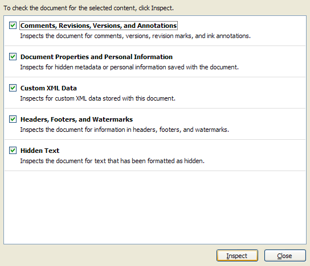Uncheck the Comments, Revisions, Versions, and Annotations checkbox
This screenshot has width=310, height=266.
click(x=13, y=26)
